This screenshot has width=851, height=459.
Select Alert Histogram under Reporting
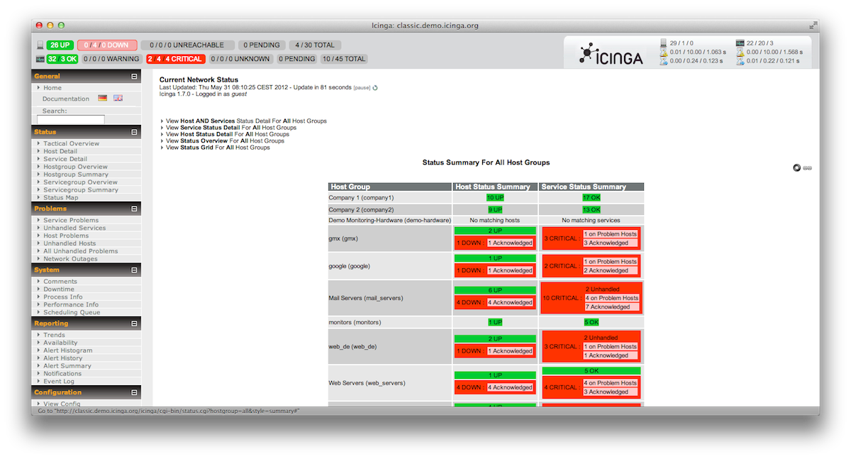click(x=67, y=350)
